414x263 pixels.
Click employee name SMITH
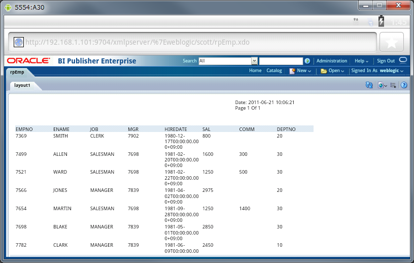pos(60,136)
